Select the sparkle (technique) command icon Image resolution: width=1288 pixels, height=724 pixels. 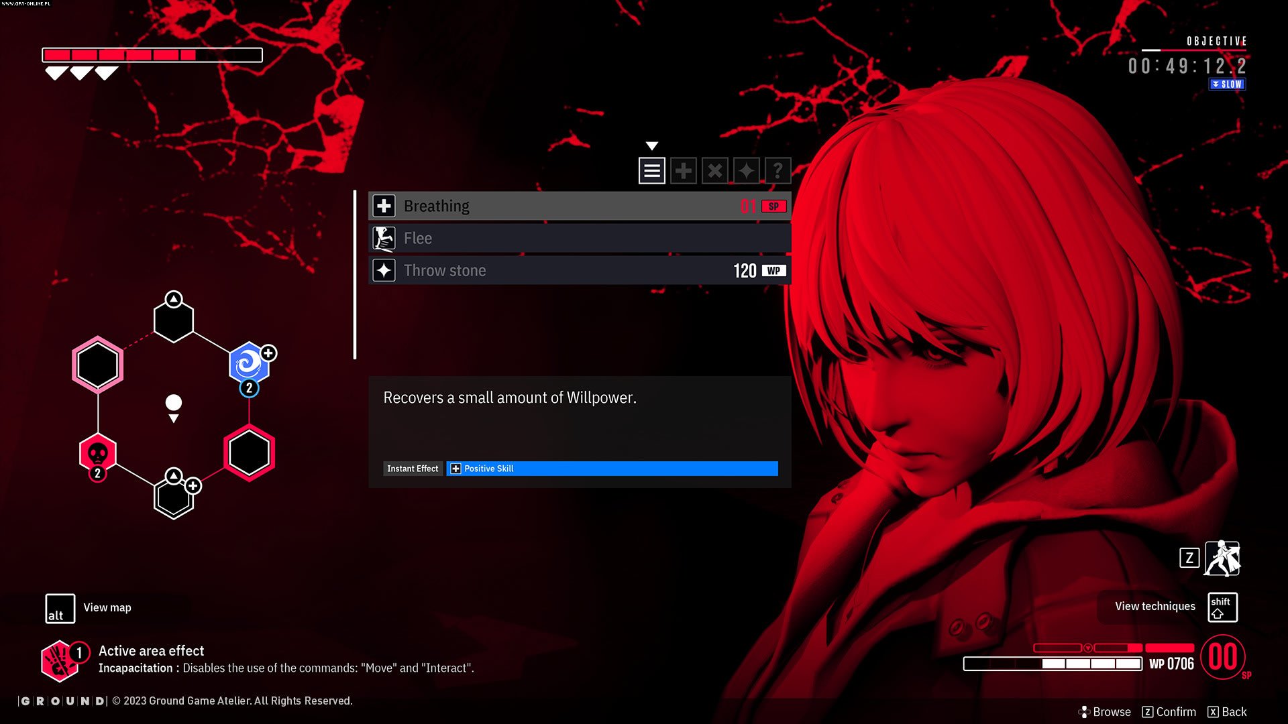pos(746,171)
